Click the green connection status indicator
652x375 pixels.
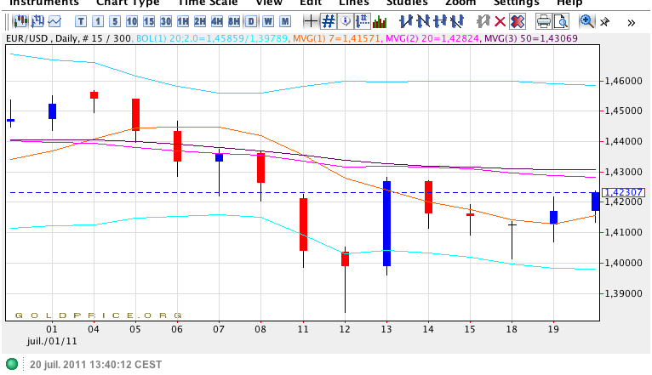[x=11, y=364]
